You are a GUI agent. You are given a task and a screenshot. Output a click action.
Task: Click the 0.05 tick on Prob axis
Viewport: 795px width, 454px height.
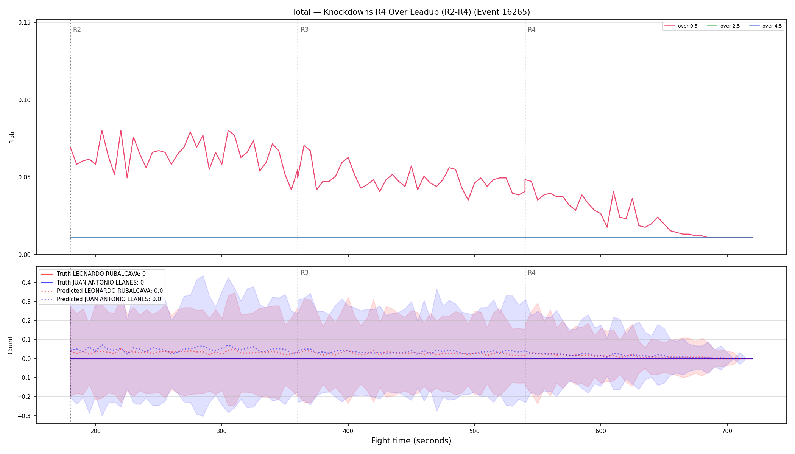(x=25, y=177)
